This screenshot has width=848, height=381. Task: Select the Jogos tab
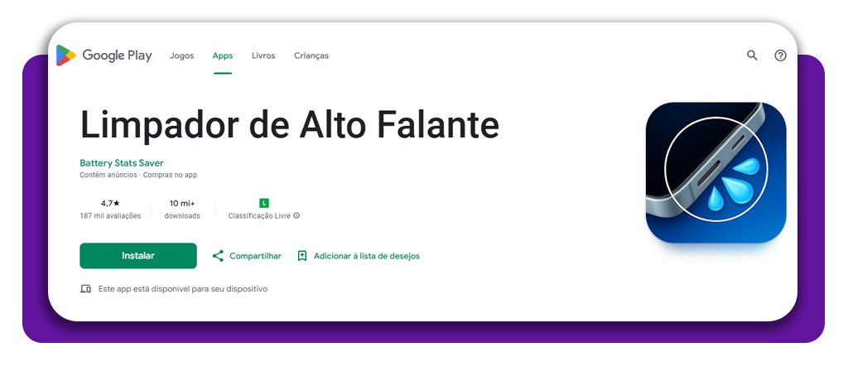(181, 55)
